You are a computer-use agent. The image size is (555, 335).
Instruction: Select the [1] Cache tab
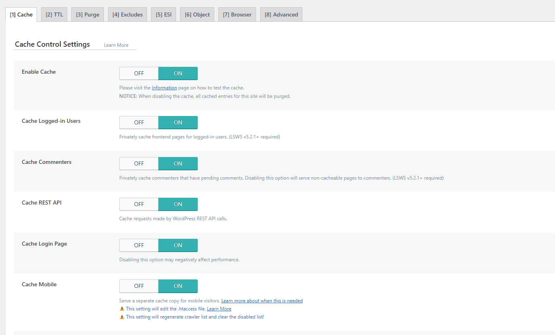pyautogui.click(x=21, y=14)
